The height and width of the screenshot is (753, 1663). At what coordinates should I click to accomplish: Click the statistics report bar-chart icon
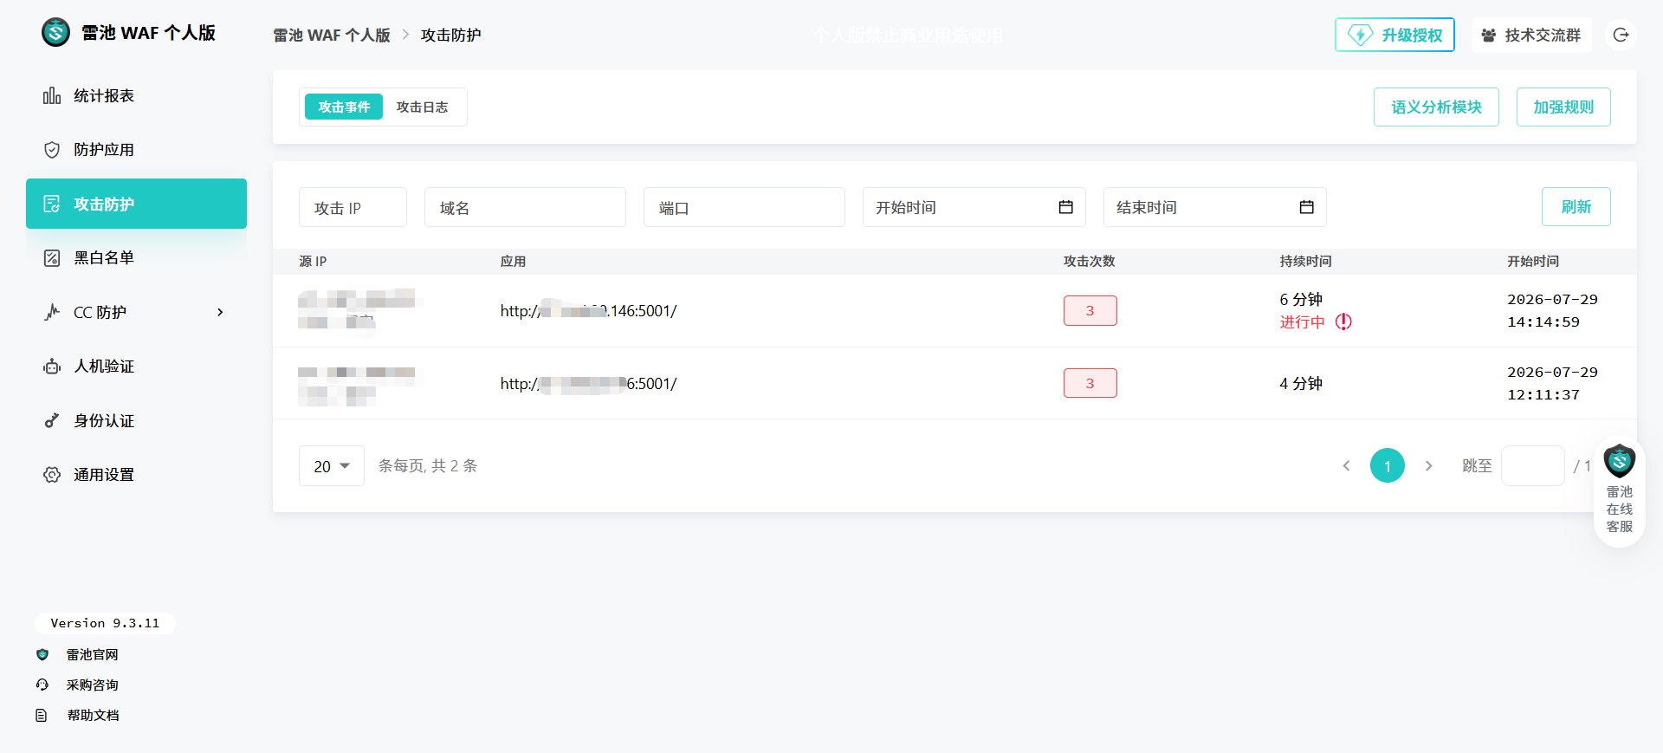tap(52, 95)
